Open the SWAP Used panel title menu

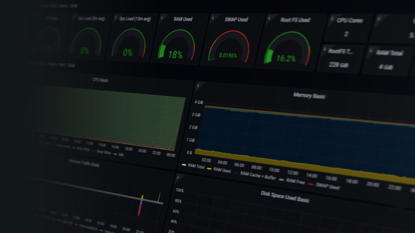coord(236,19)
